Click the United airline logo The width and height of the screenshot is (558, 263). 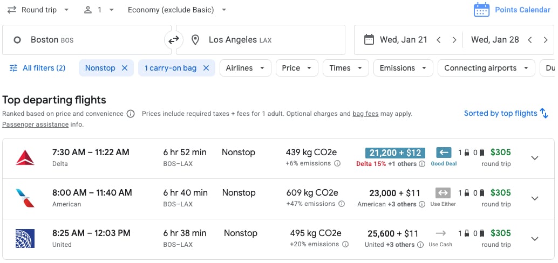pyautogui.click(x=25, y=238)
